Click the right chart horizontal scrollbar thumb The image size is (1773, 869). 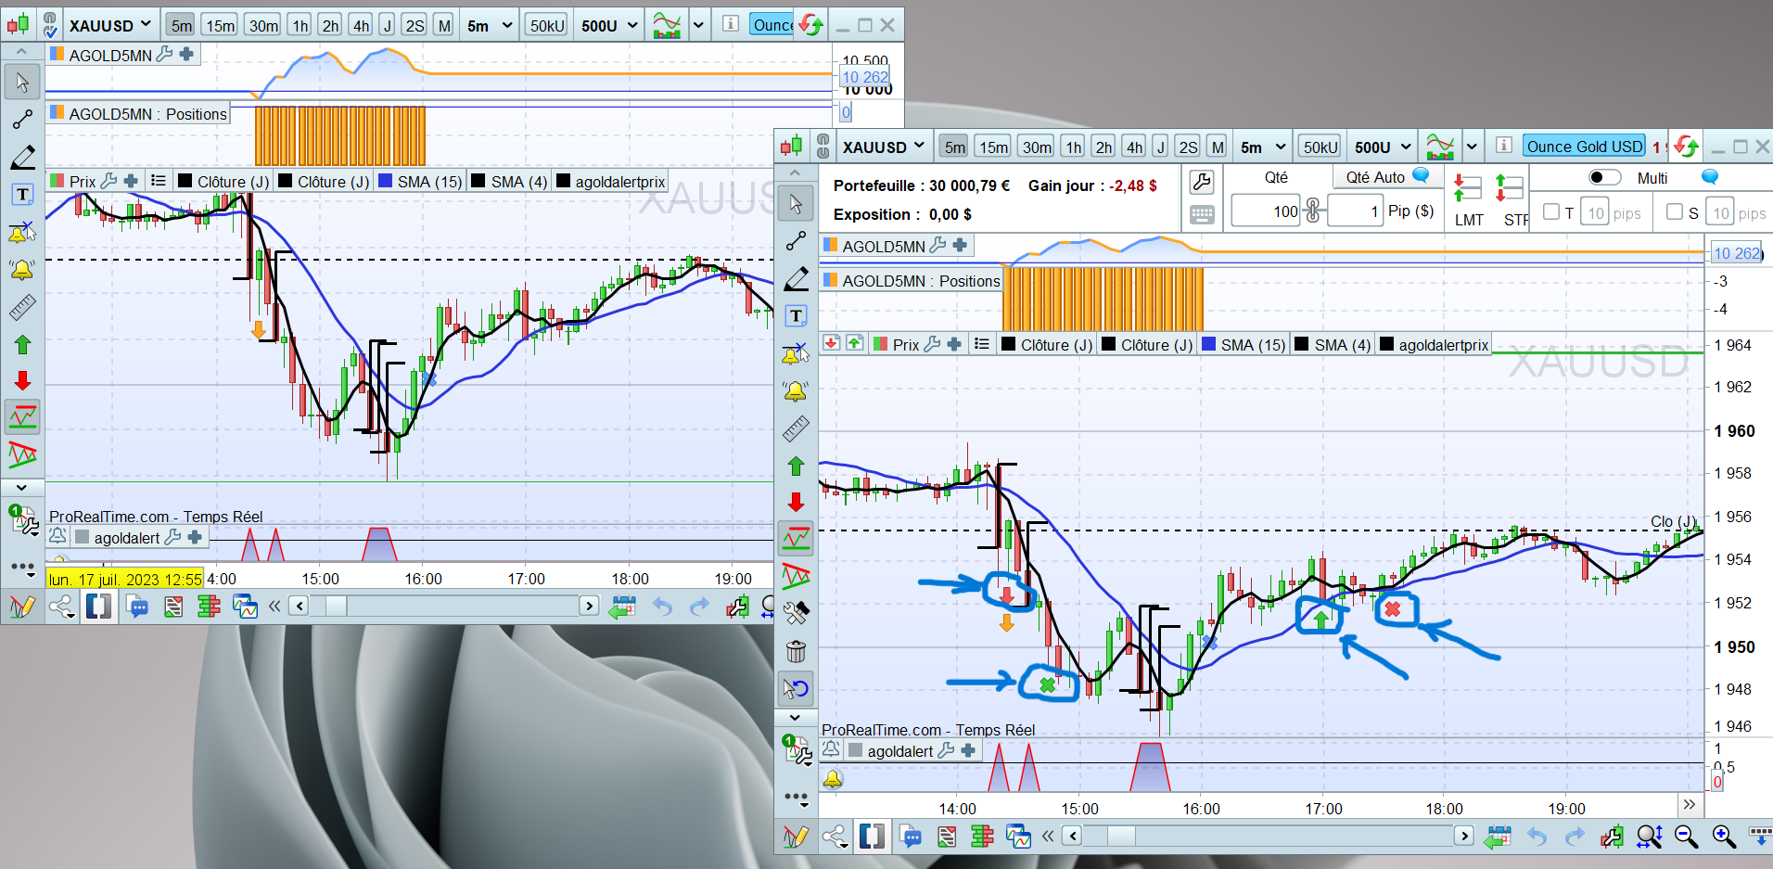coord(1120,836)
